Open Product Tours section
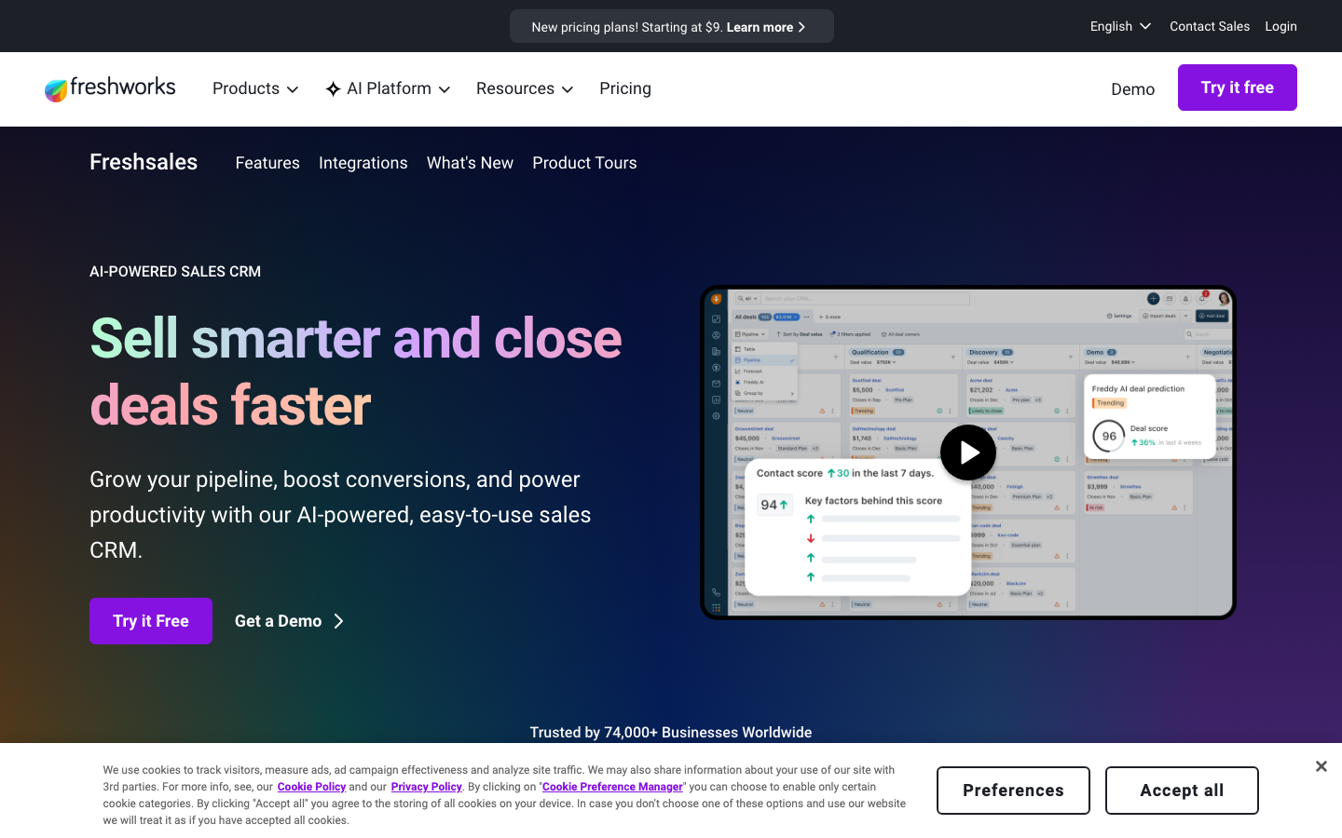Image resolution: width=1342 pixels, height=838 pixels. click(584, 163)
